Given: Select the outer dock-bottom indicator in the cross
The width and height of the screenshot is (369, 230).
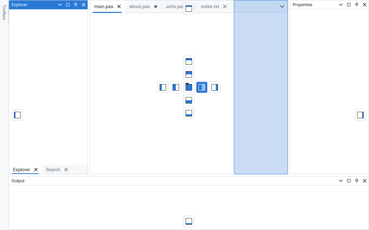Looking at the screenshot, I should [x=189, y=113].
